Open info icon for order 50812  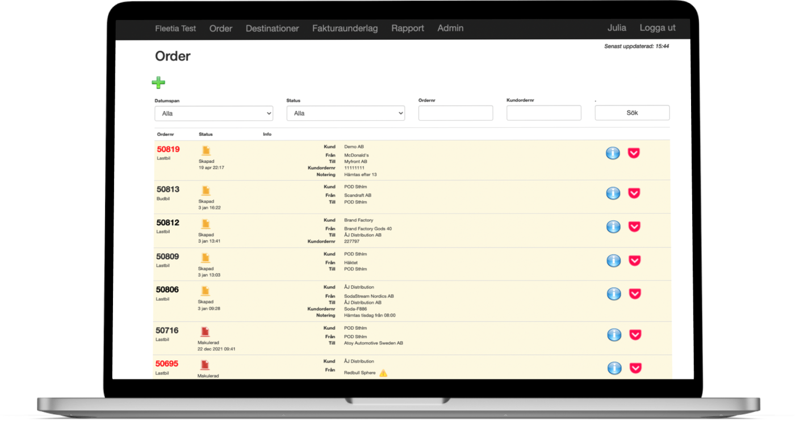click(x=613, y=226)
